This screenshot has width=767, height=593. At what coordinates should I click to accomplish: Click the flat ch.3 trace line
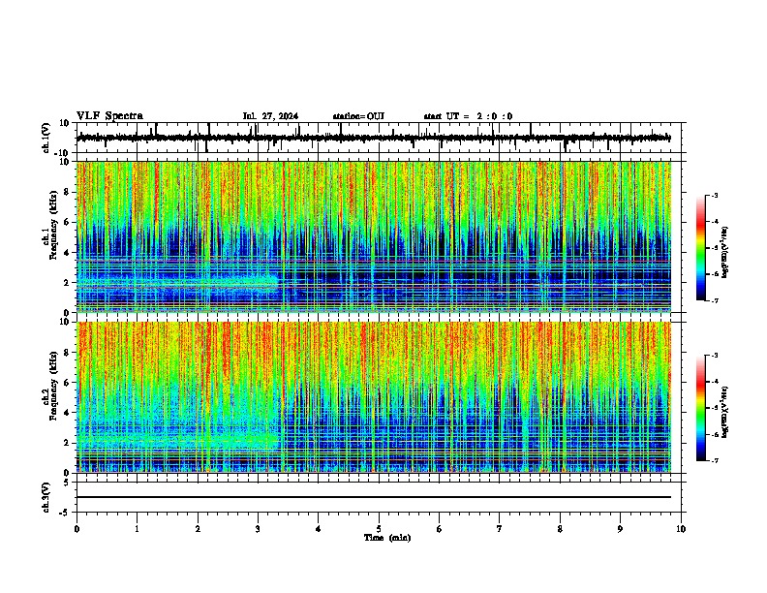(373, 497)
